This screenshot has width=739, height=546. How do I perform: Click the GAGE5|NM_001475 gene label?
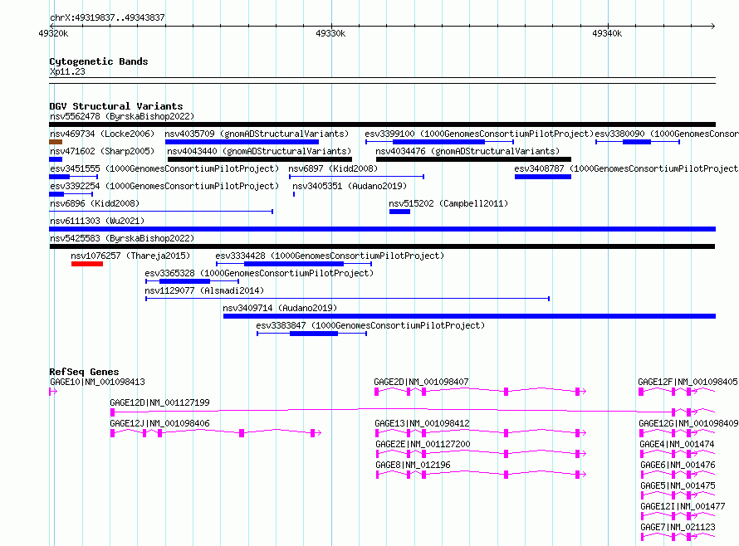(x=678, y=485)
